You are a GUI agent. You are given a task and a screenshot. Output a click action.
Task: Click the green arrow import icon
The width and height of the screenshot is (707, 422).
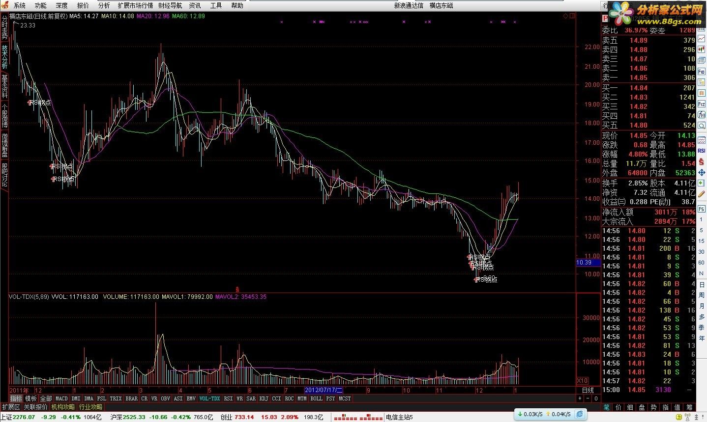click(x=702, y=183)
